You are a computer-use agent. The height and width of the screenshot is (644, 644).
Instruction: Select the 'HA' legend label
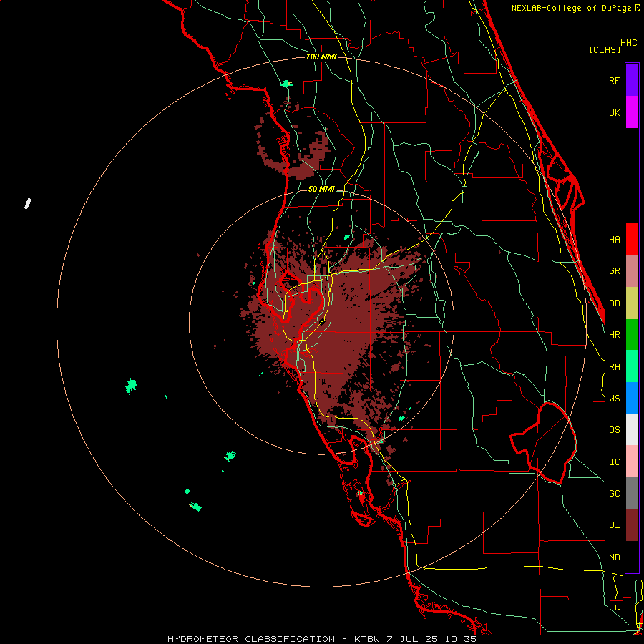click(614, 240)
